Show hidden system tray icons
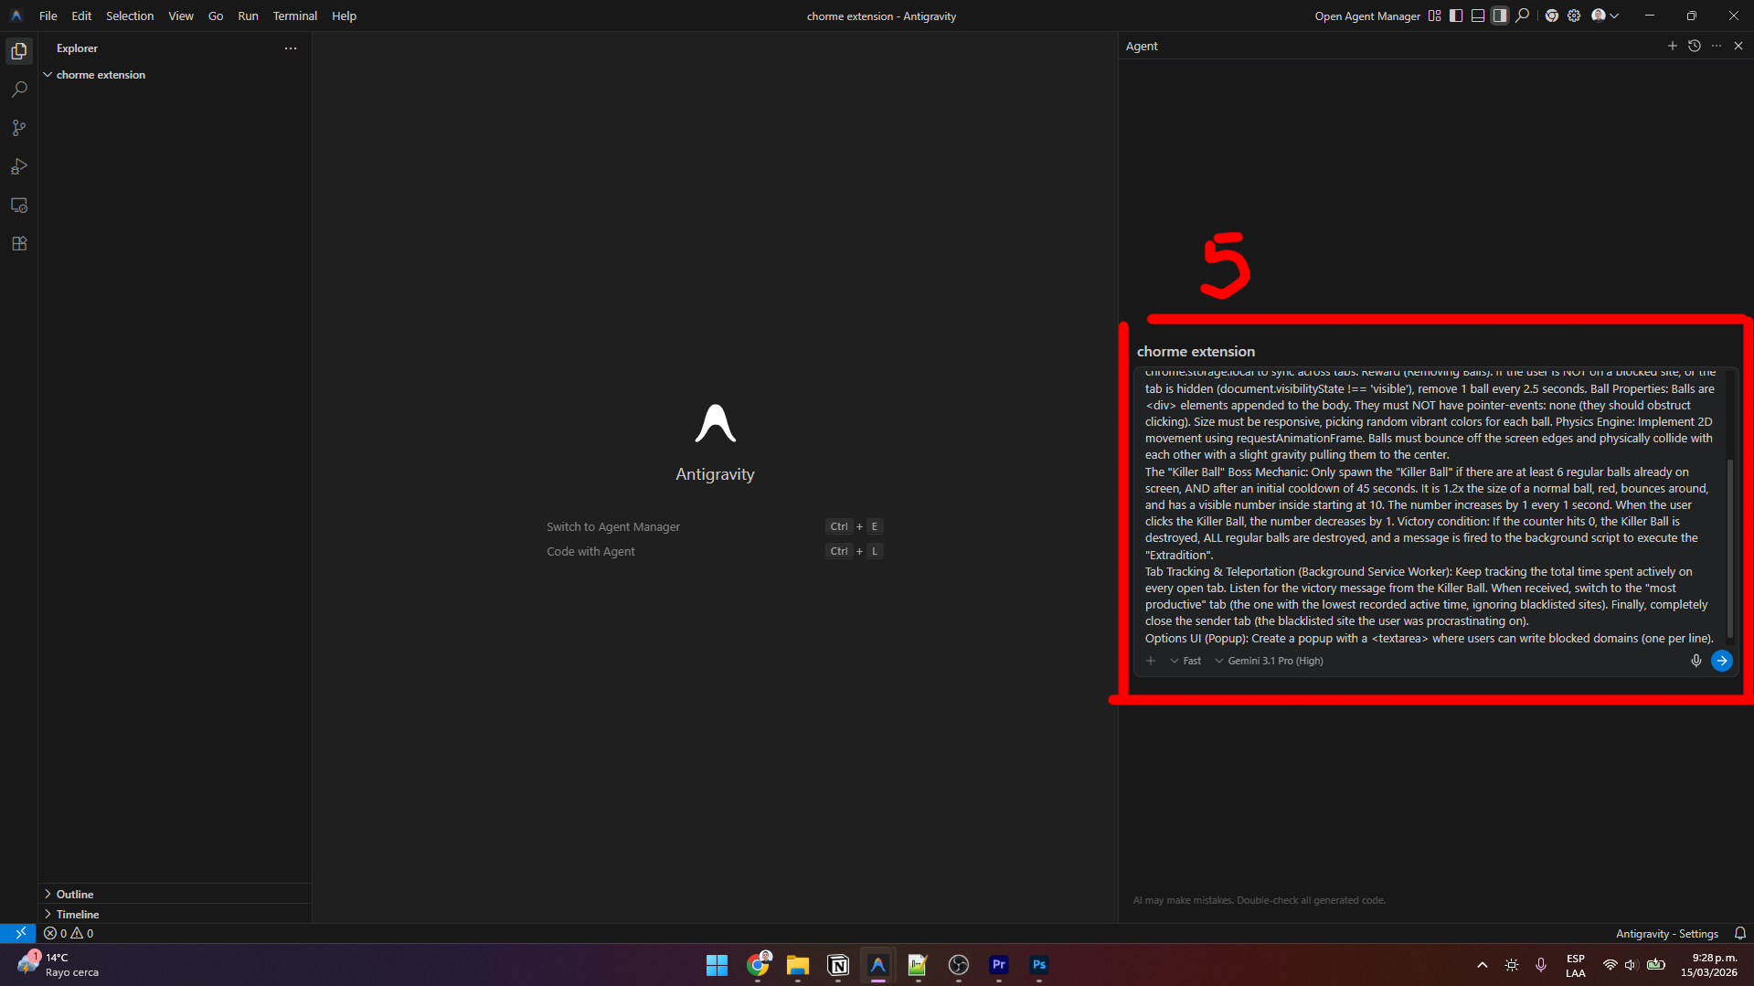Screen dimensions: 1754x986 click(1483, 965)
